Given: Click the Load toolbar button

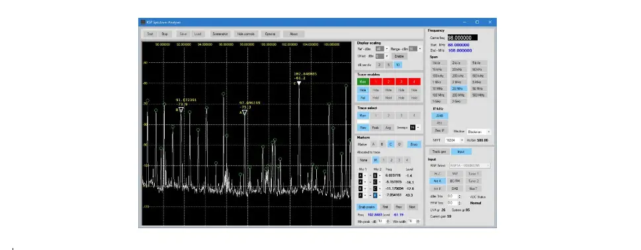Looking at the screenshot, I should (198, 34).
